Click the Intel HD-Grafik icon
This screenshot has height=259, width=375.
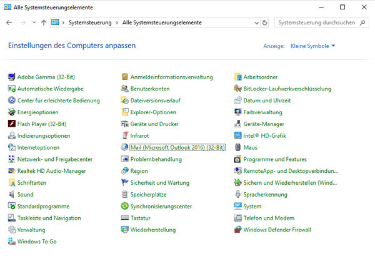click(237, 135)
